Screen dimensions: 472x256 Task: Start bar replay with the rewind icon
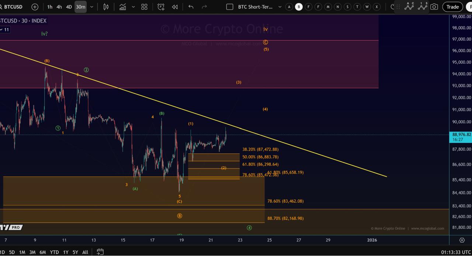click(174, 7)
